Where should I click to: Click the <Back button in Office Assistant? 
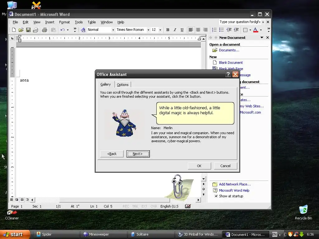point(112,154)
